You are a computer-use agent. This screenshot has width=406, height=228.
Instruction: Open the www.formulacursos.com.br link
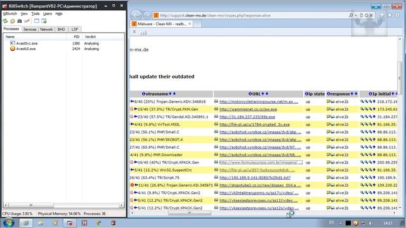(261, 163)
